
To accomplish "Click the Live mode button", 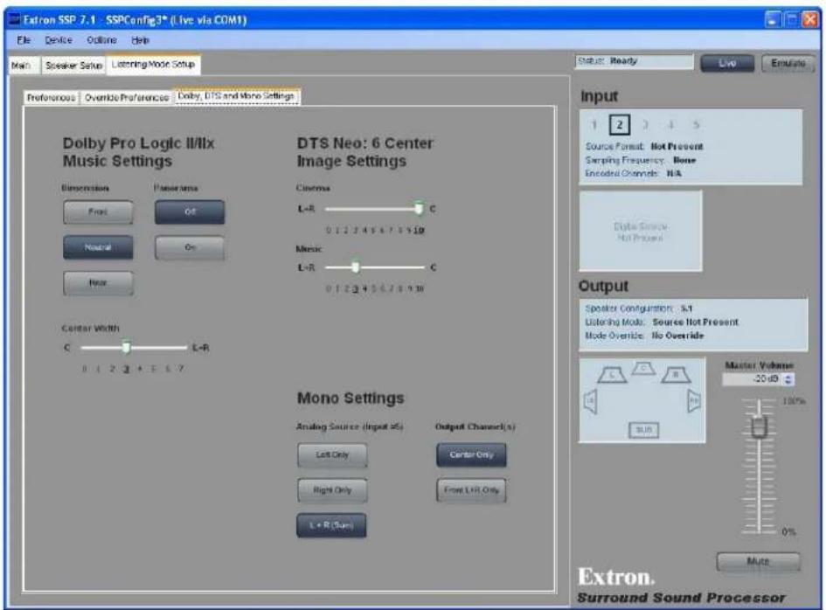I will tap(727, 63).
